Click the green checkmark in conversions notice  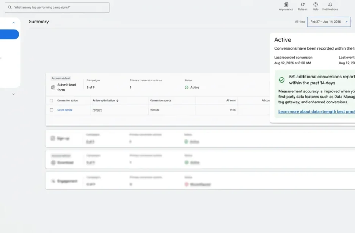pos(282,80)
